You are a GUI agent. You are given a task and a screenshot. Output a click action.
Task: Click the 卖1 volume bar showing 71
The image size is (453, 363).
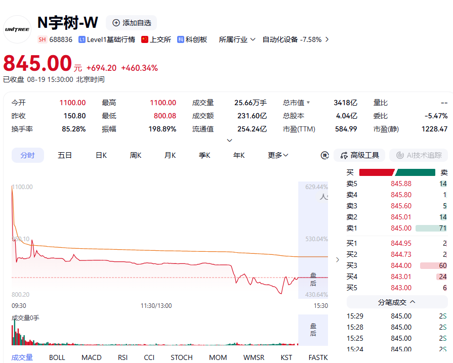click(x=431, y=228)
